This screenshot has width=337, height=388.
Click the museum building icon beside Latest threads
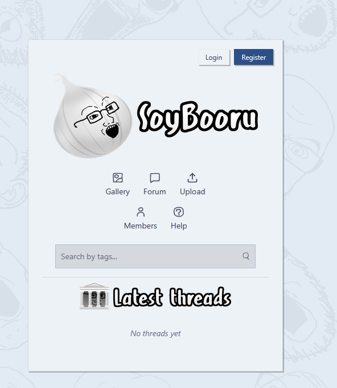pyautogui.click(x=94, y=296)
